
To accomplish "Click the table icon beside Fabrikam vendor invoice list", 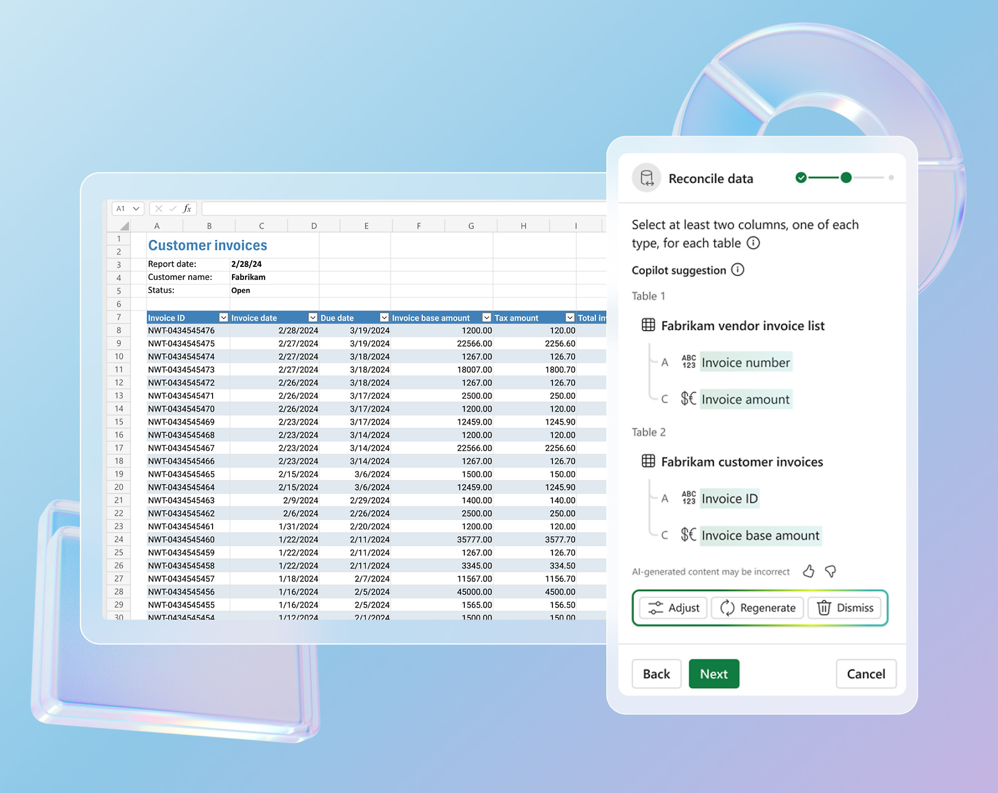I will [x=647, y=326].
